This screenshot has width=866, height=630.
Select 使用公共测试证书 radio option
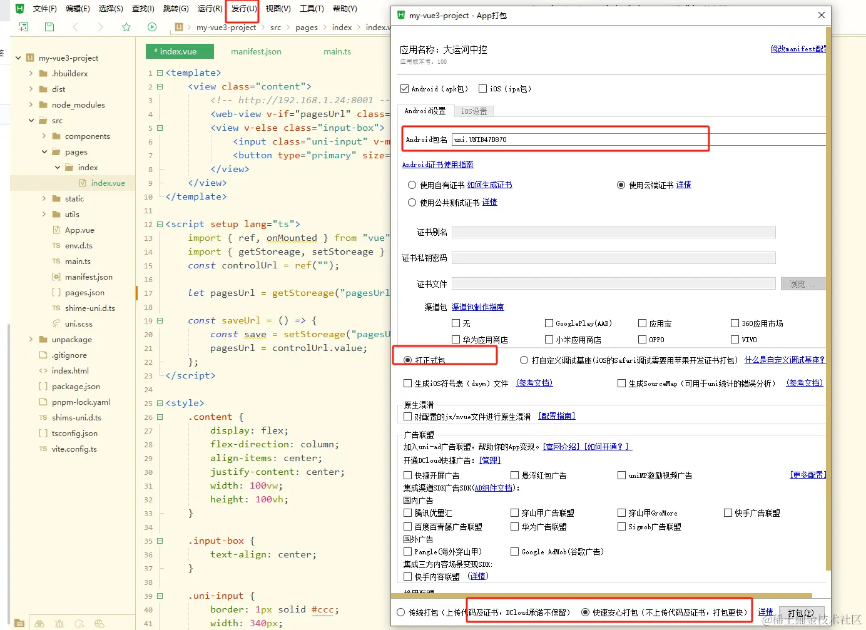[x=412, y=203]
